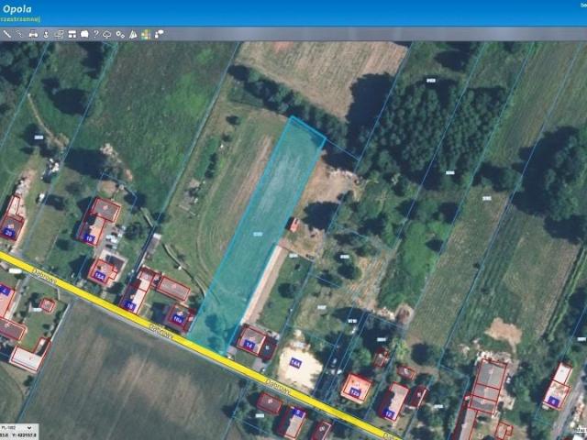Click the triangular pyramid icon in toolbar

pos(133,35)
